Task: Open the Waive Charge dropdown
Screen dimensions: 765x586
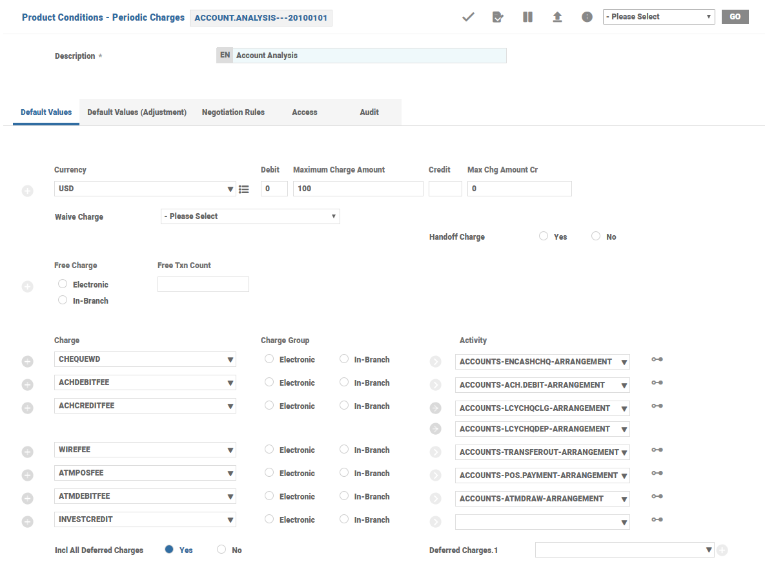Action: point(250,216)
